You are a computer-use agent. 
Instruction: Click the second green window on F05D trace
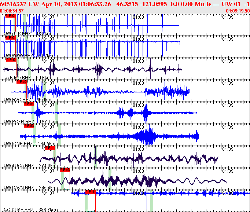click(30, 69)
